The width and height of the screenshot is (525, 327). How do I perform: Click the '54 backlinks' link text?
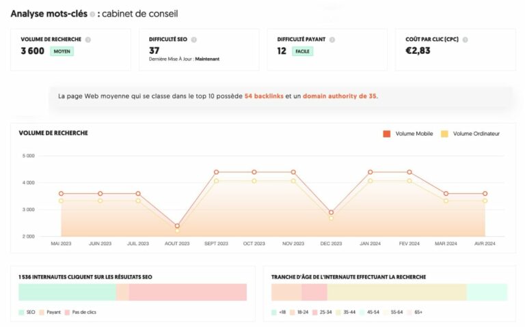(264, 96)
